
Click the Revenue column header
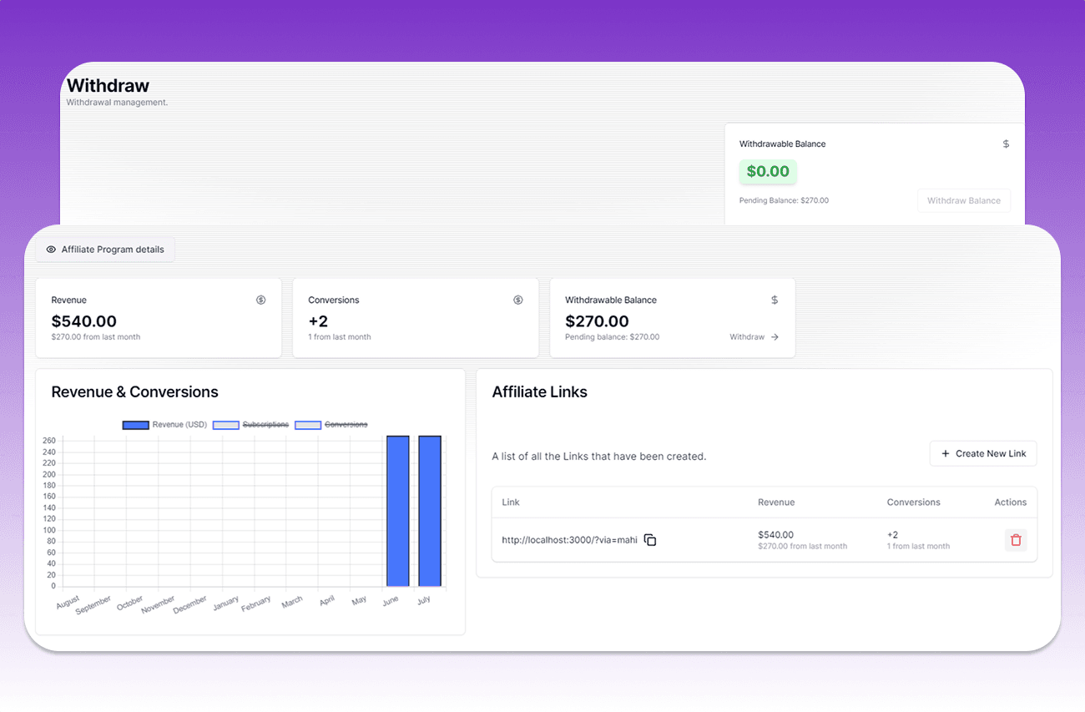[776, 502]
